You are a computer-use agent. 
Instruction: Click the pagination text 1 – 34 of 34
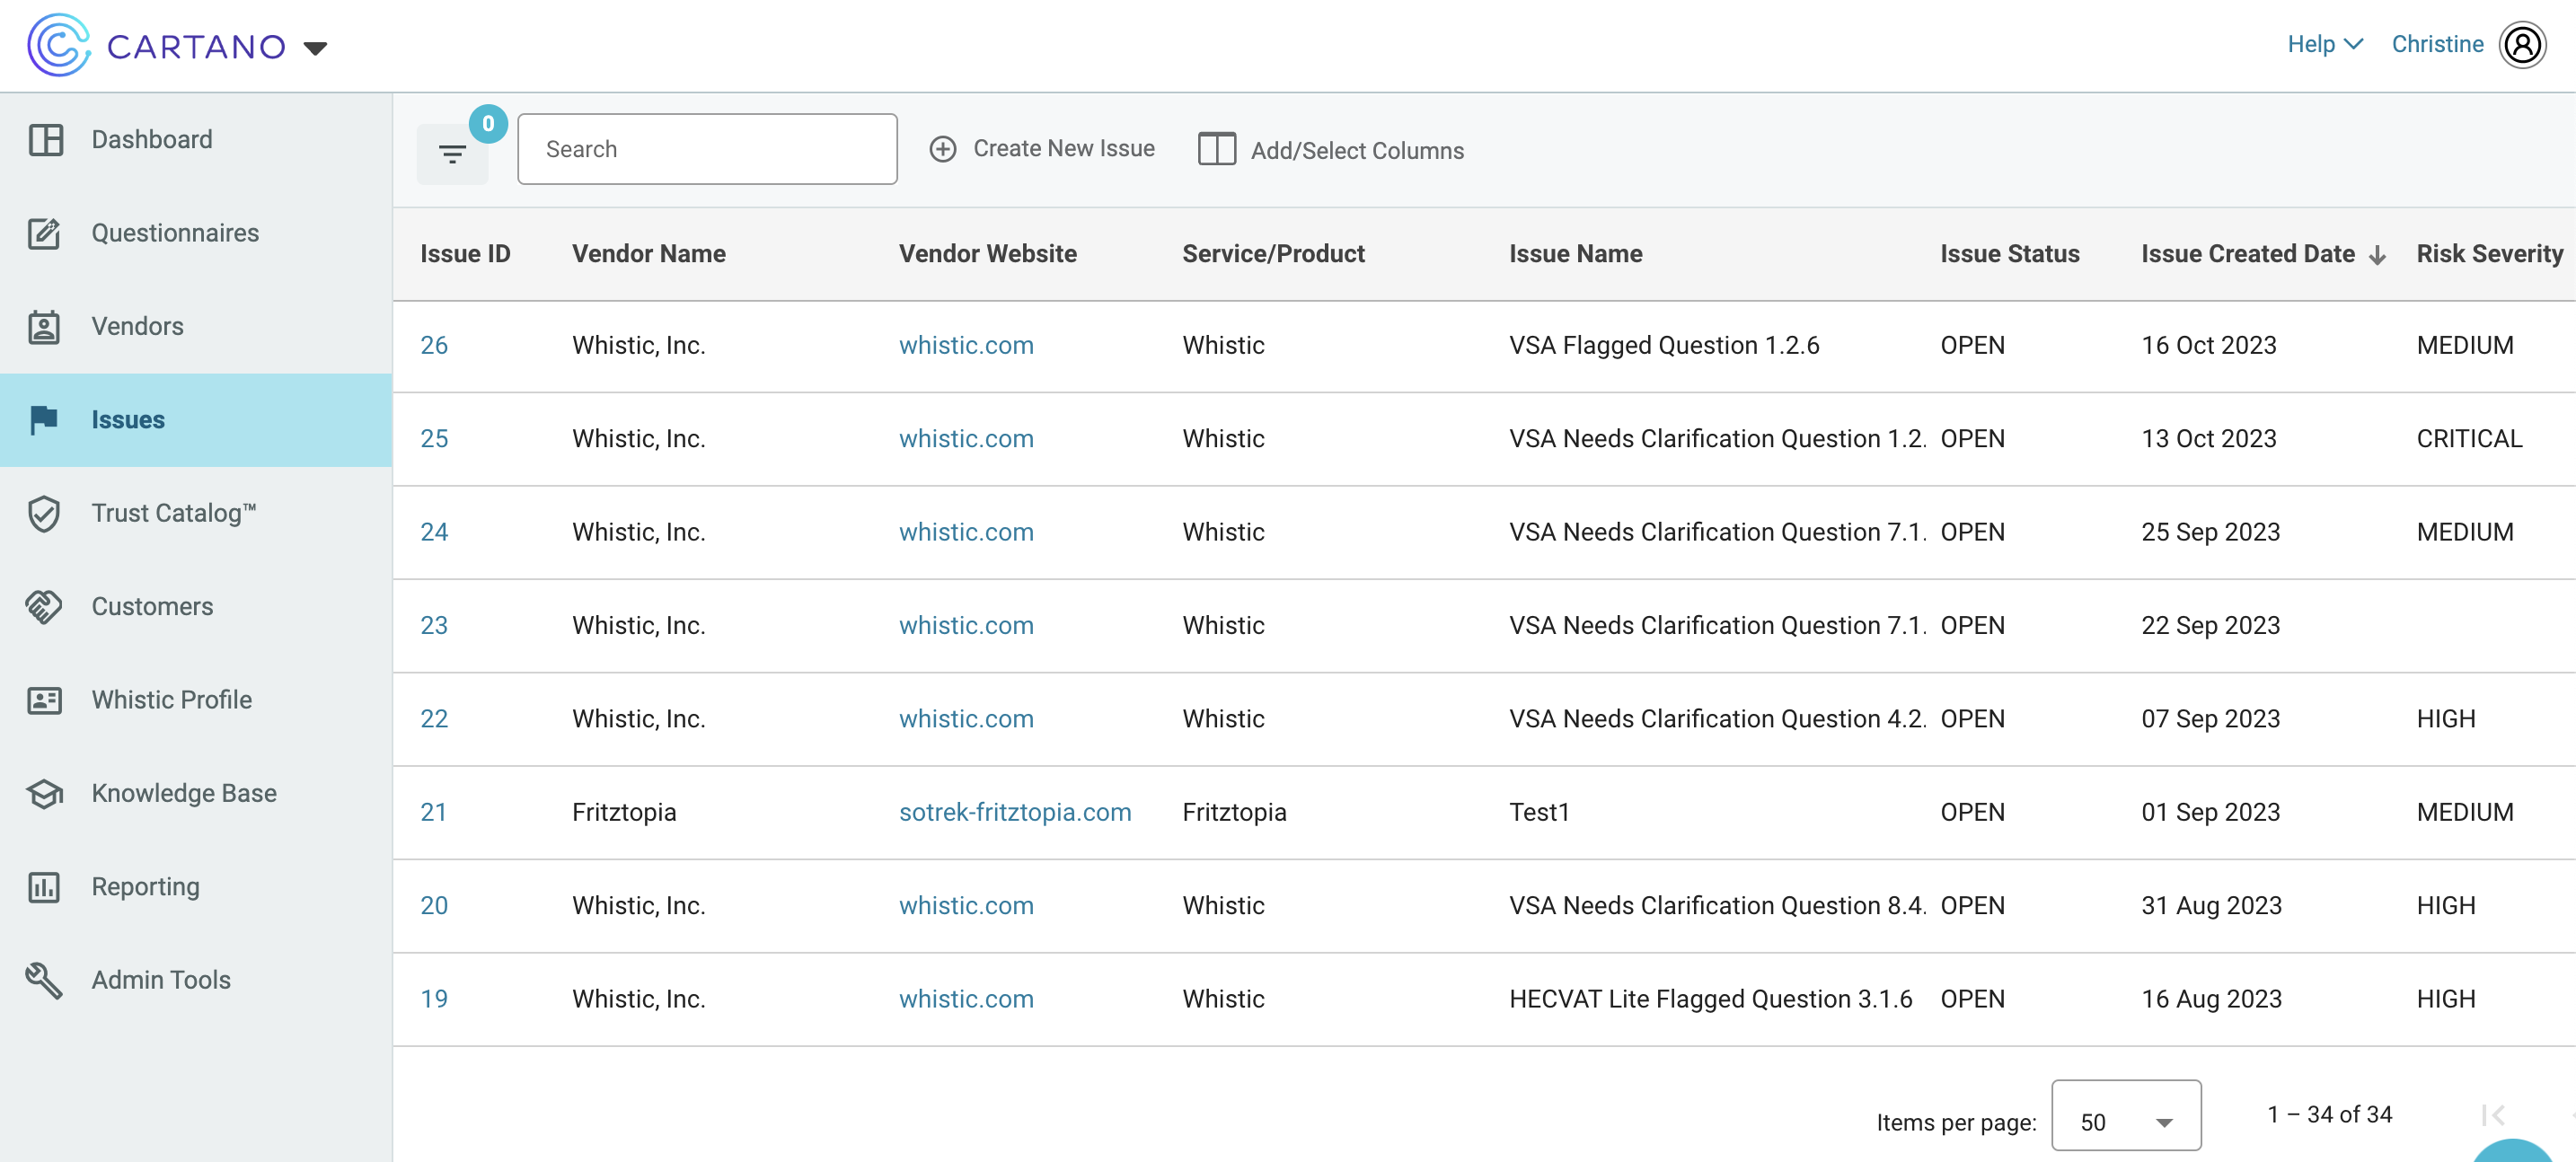2329,1115
